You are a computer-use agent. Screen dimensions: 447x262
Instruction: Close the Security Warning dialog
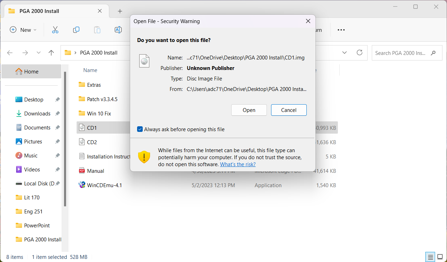click(308, 21)
